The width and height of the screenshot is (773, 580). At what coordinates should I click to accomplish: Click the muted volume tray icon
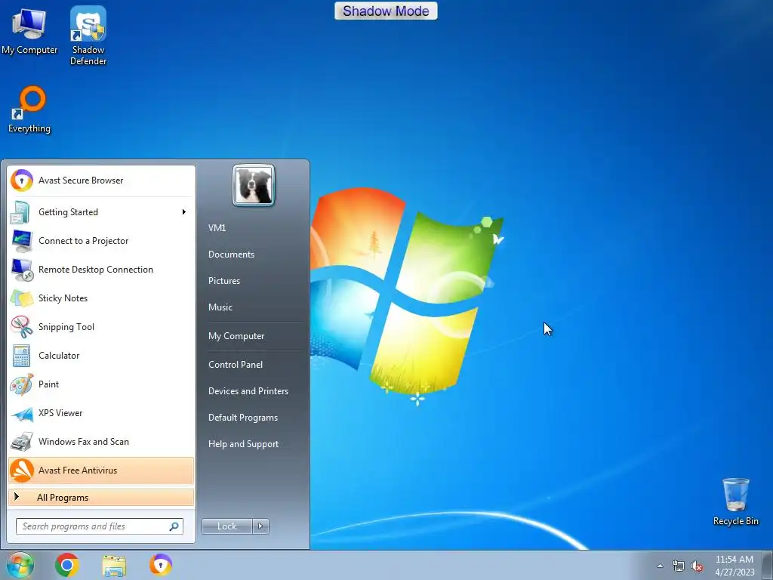[697, 566]
